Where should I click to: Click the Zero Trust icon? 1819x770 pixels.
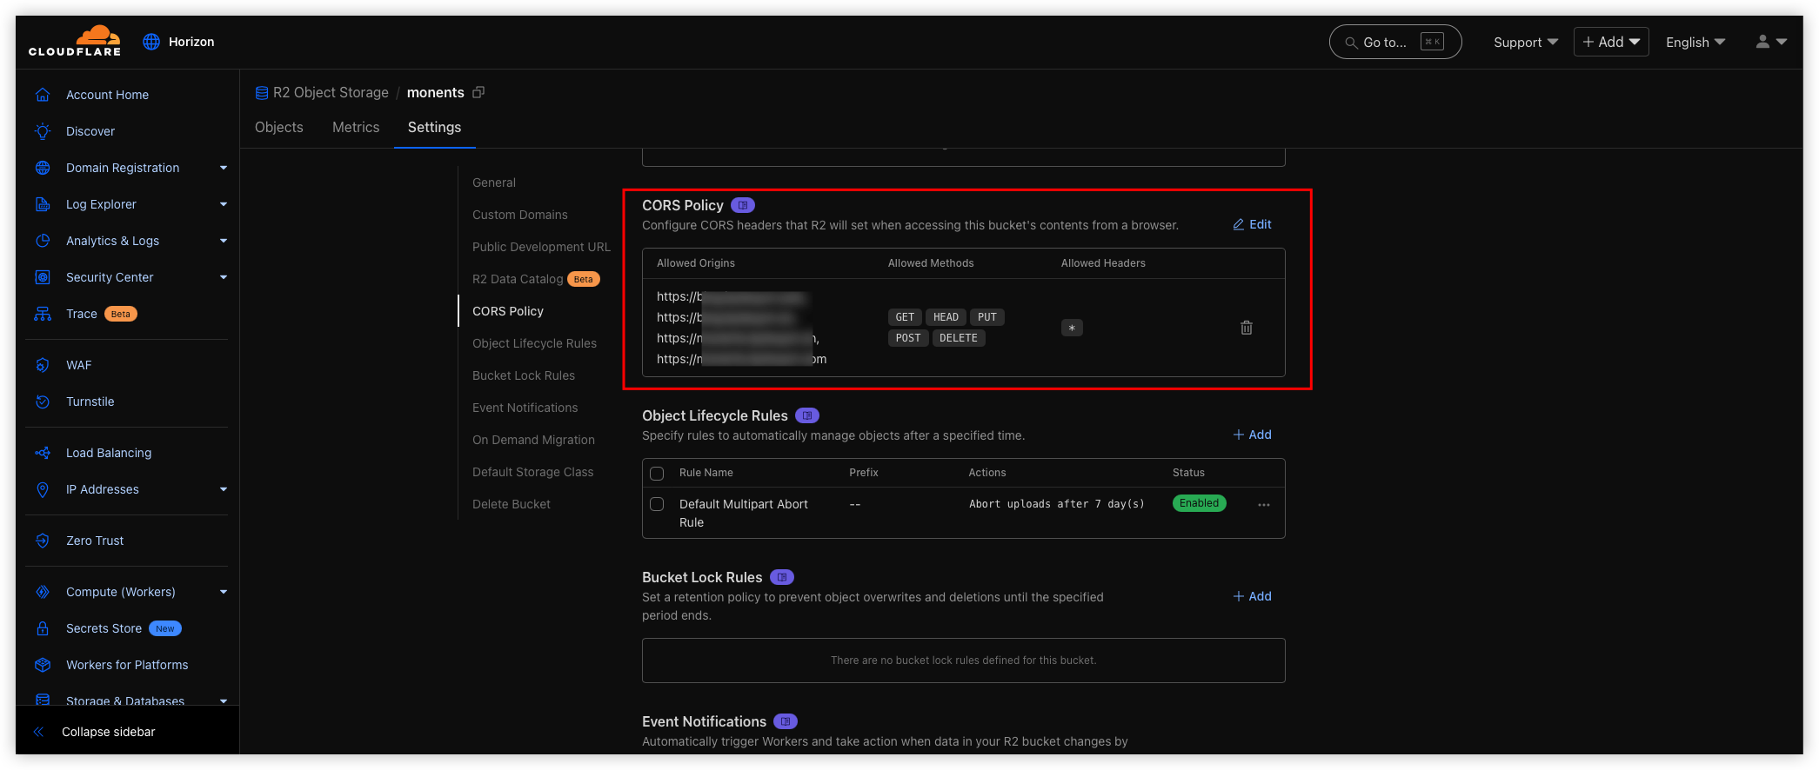pyautogui.click(x=43, y=541)
